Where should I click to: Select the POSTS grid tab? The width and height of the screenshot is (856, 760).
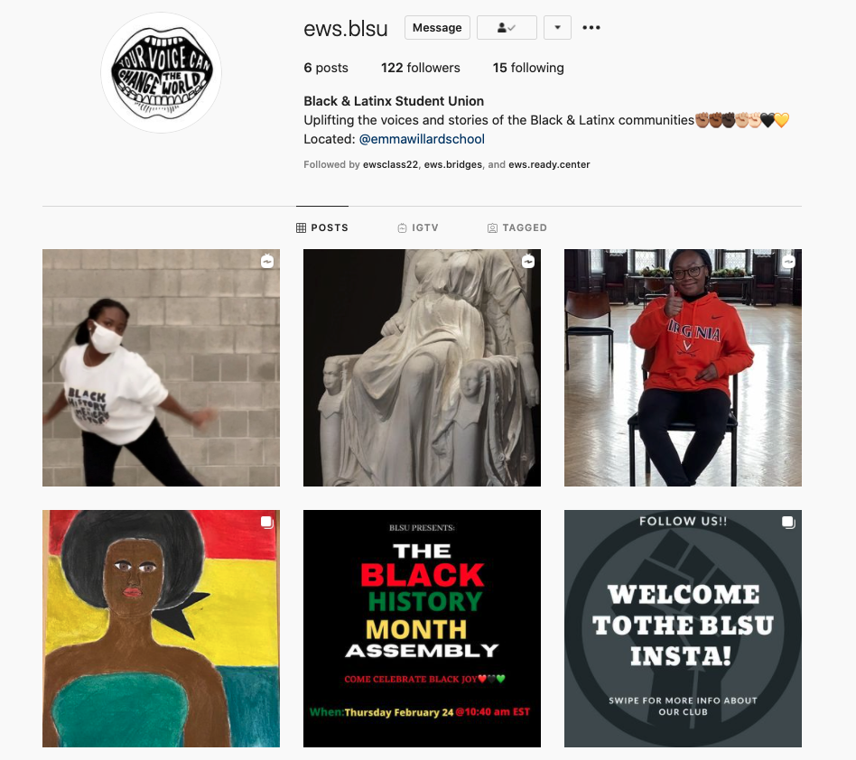point(322,227)
